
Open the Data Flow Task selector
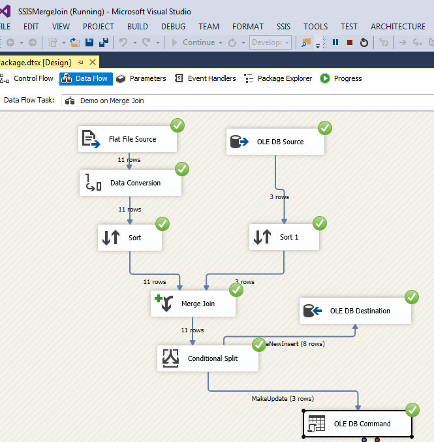coord(248,101)
